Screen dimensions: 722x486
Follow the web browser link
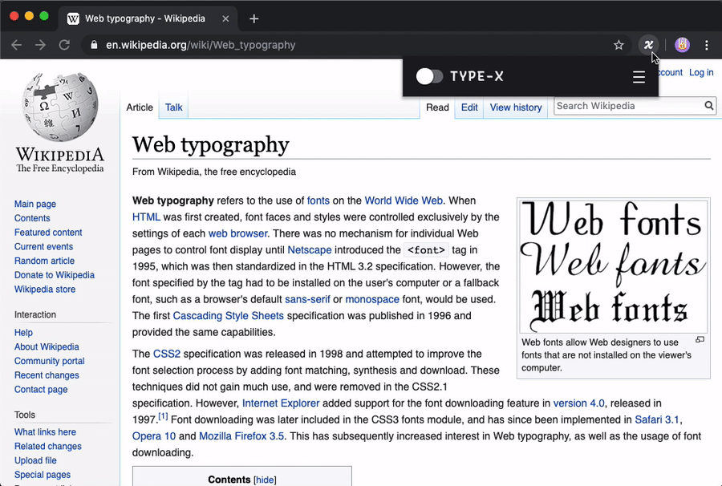pos(237,234)
